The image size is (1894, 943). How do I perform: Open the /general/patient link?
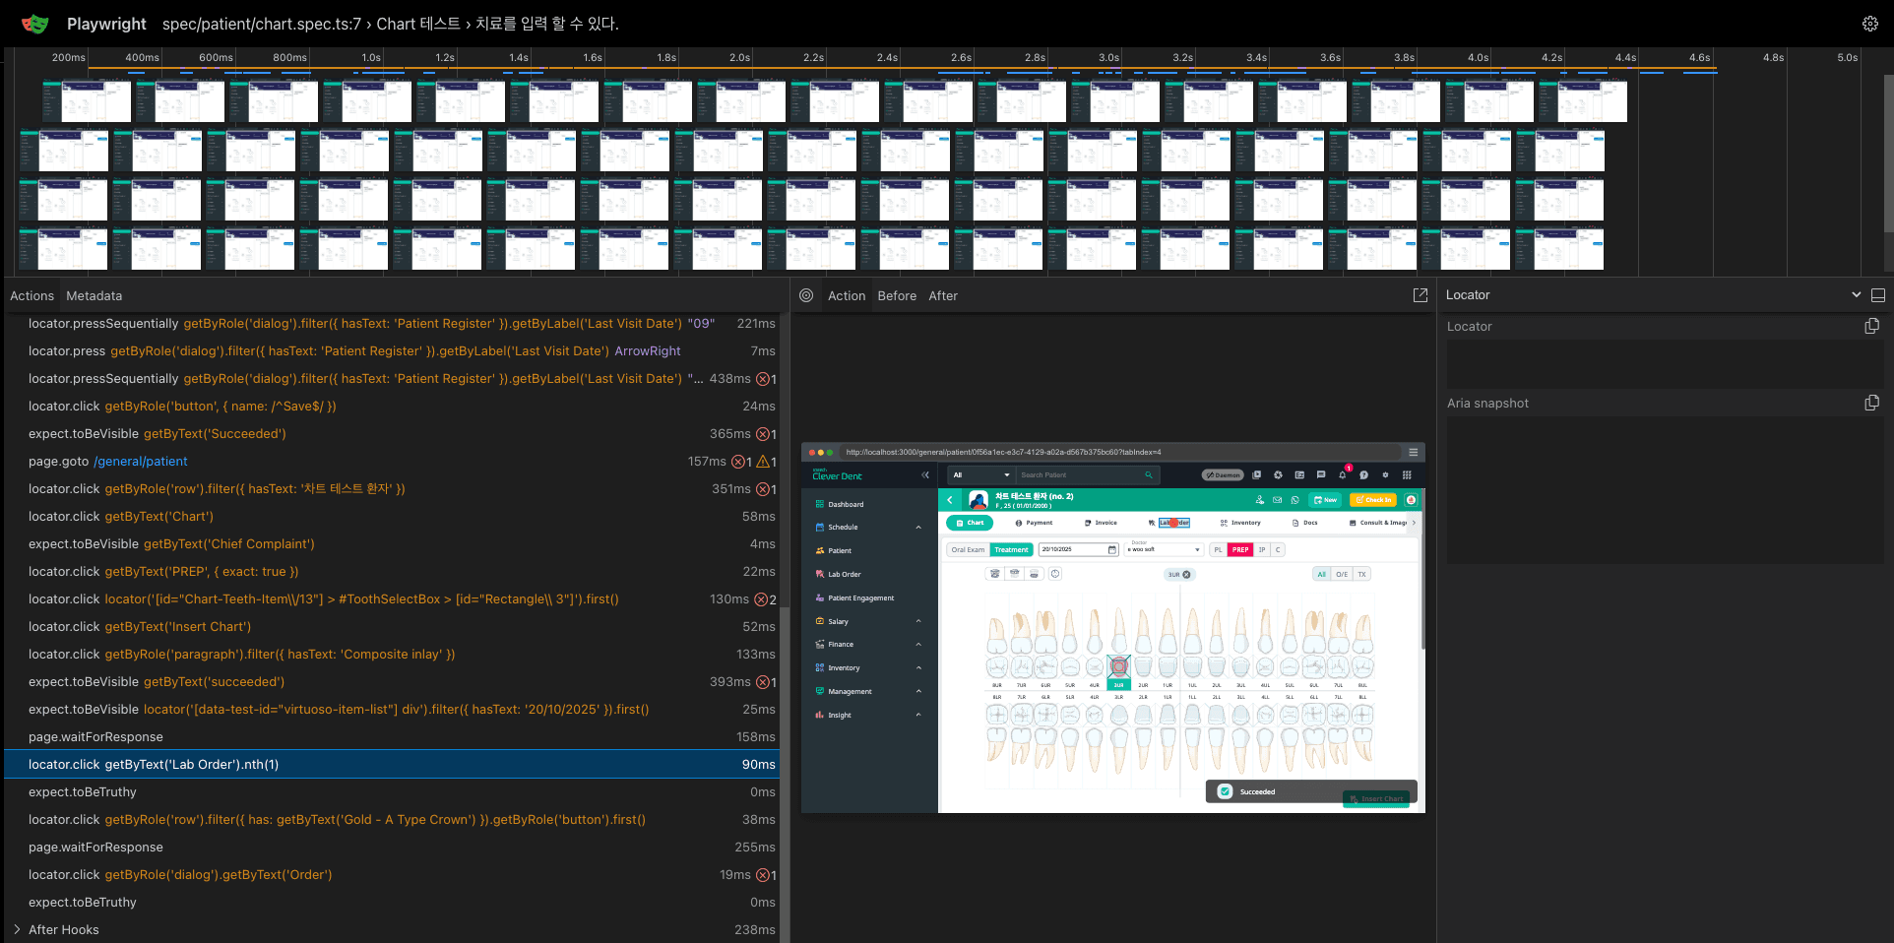click(x=141, y=462)
